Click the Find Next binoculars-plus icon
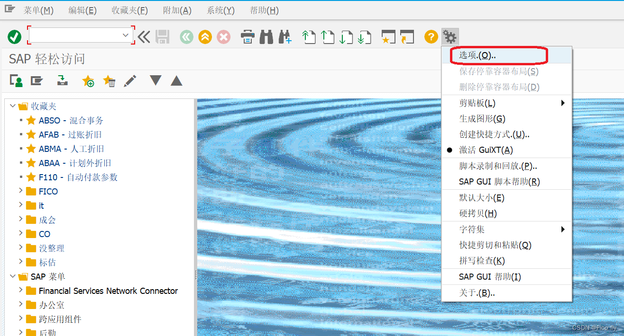The width and height of the screenshot is (624, 336). click(x=285, y=36)
